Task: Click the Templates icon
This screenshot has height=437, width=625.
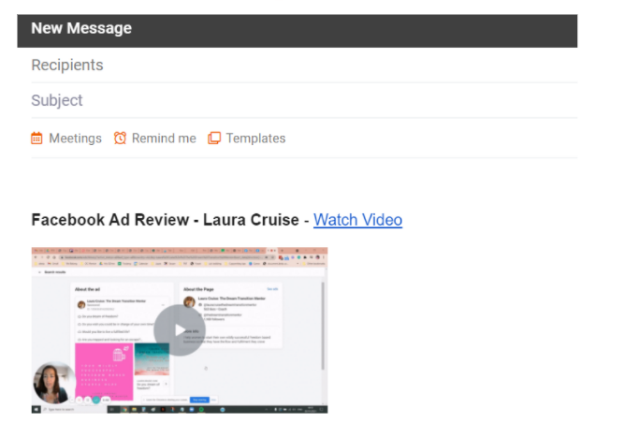Action: [x=214, y=138]
